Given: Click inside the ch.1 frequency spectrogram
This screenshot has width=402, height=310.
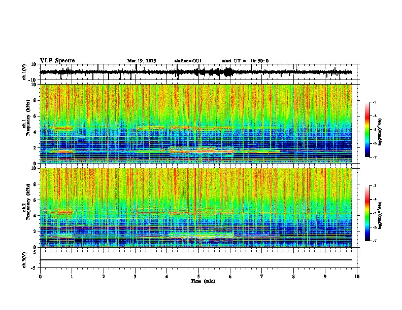Looking at the screenshot, I should 196,124.
